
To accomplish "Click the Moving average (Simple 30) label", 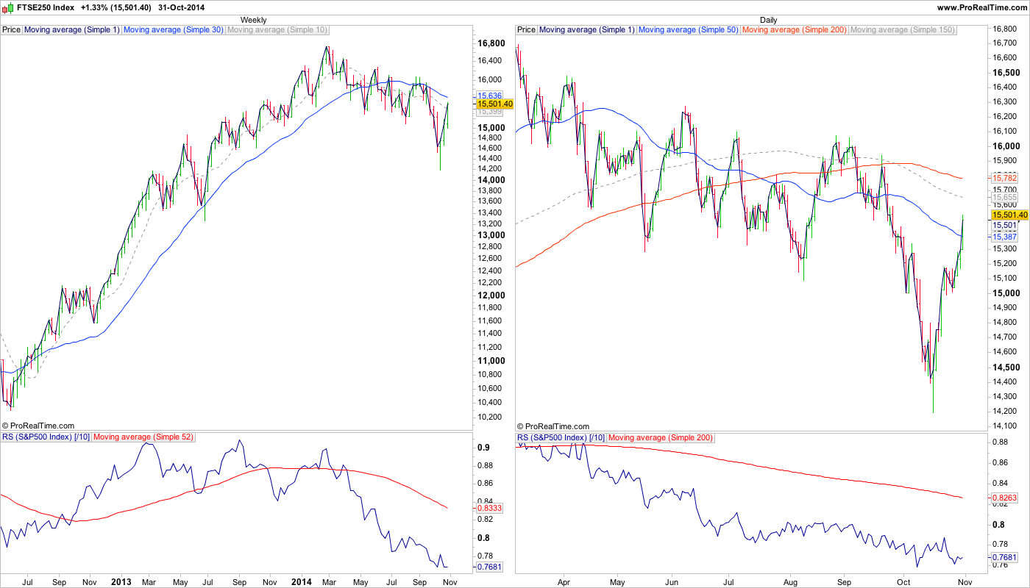I will [x=174, y=29].
